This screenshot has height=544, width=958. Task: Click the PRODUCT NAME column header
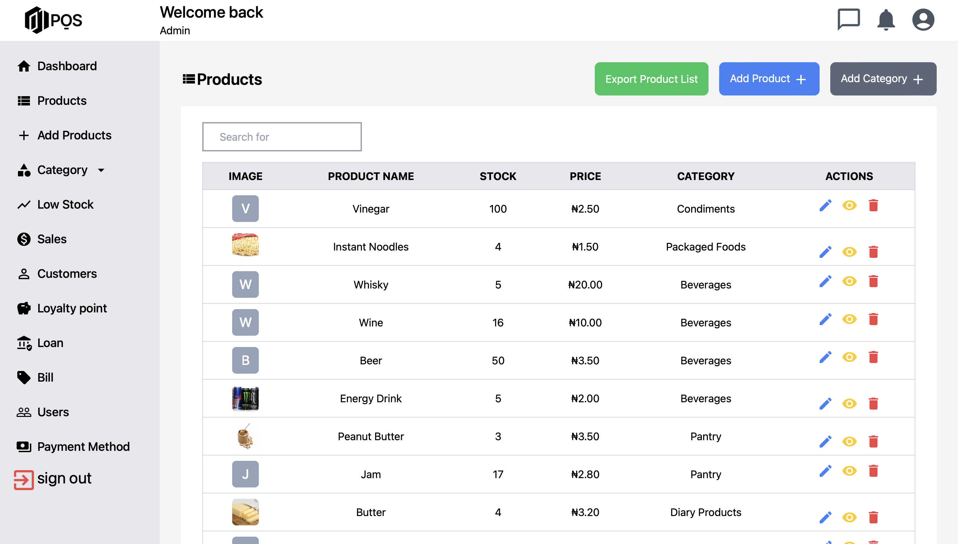[371, 176]
